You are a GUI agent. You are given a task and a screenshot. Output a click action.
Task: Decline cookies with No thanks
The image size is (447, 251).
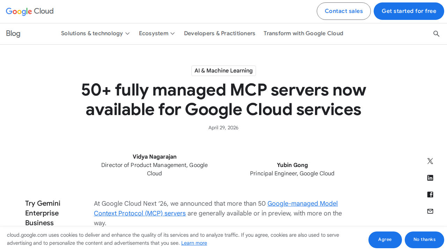pos(424,239)
